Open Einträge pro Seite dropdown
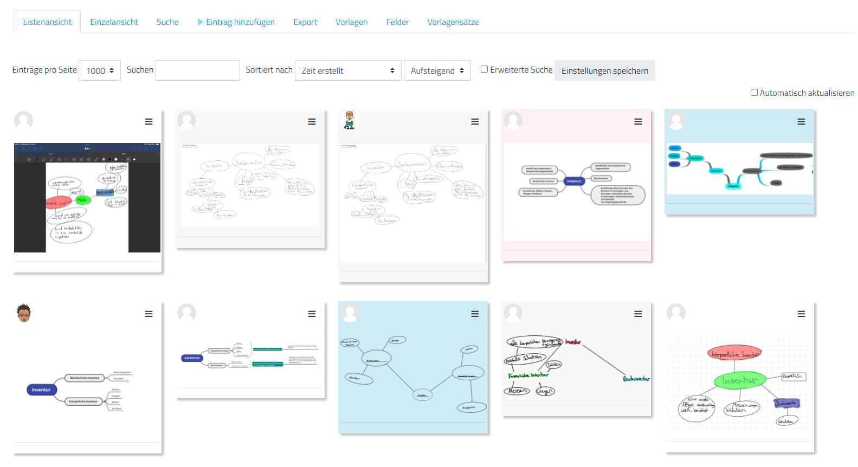The image size is (858, 467). point(100,71)
